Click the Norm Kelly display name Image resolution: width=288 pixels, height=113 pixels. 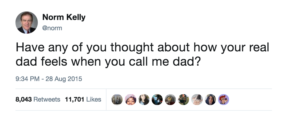click(x=64, y=17)
